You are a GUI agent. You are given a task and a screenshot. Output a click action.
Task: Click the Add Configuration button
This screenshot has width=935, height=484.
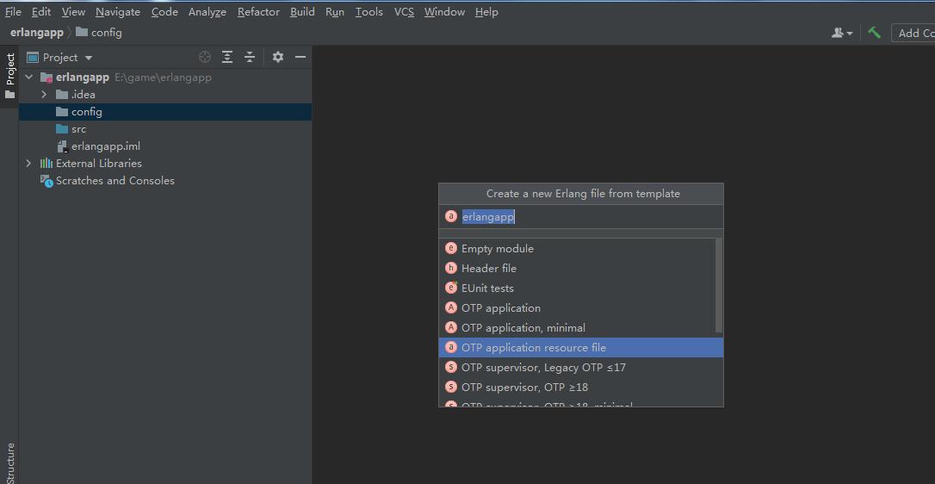point(914,33)
